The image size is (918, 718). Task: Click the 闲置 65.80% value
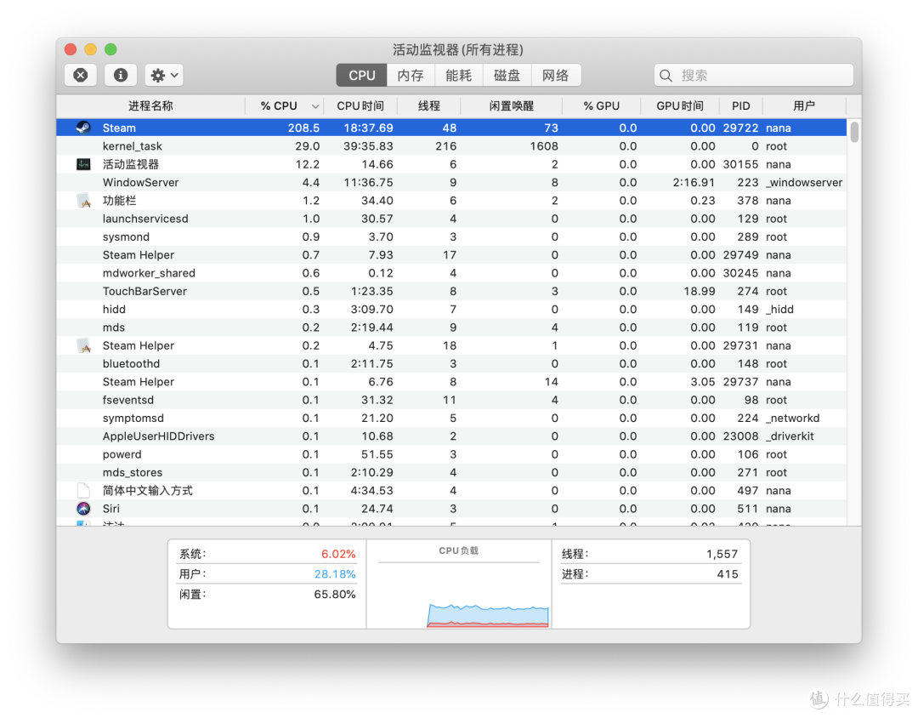tap(335, 595)
